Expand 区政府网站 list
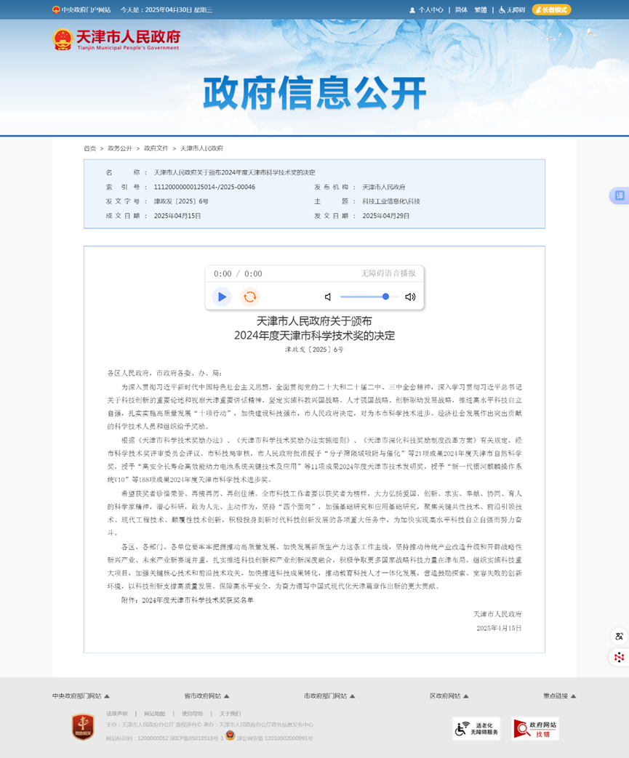The width and height of the screenshot is (629, 758). 449,696
